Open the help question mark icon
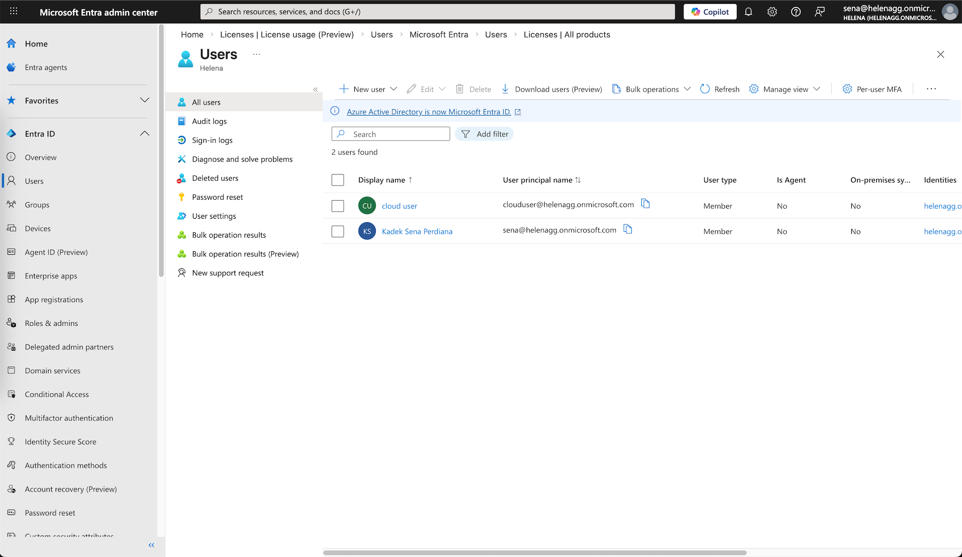Screen dimensions: 962x557 (x=796, y=12)
